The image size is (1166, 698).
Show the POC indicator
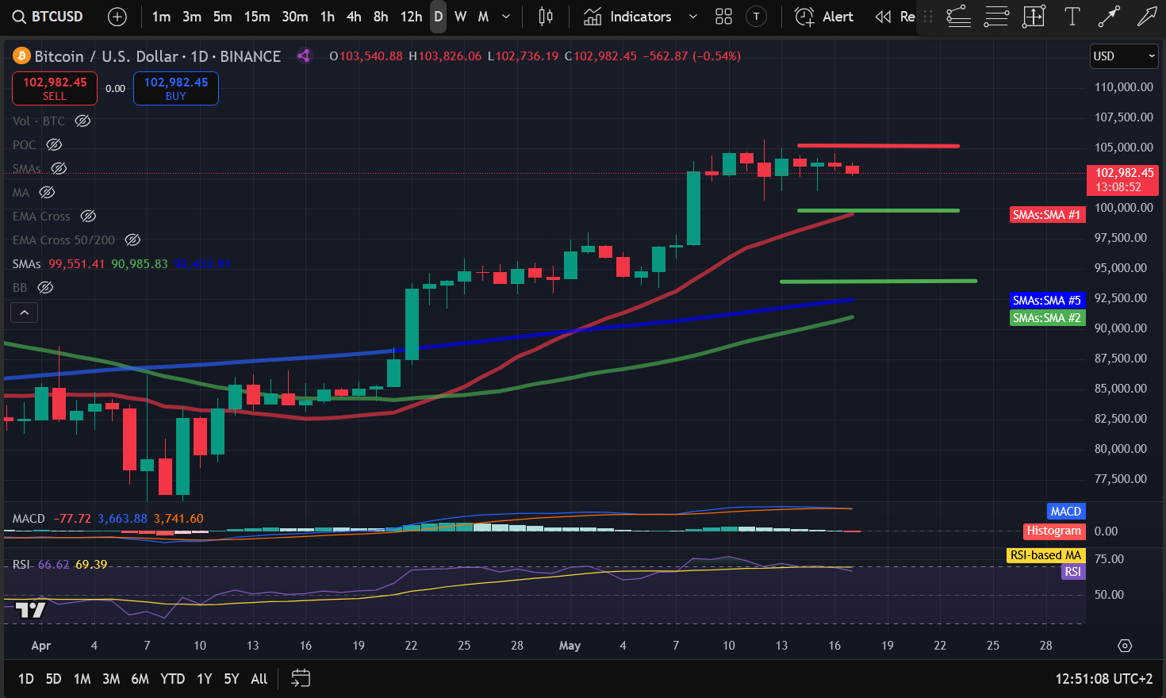tap(54, 144)
